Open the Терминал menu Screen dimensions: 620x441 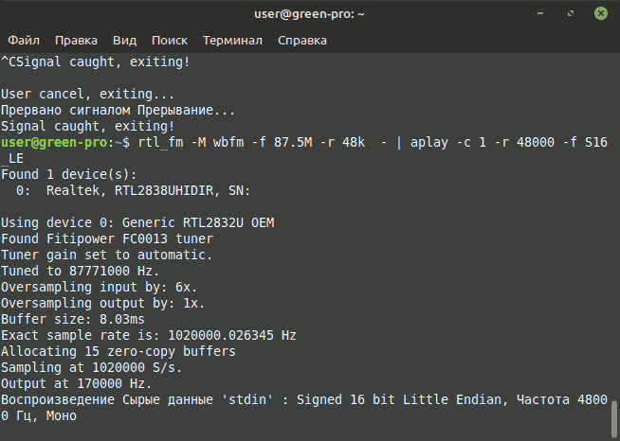pyautogui.click(x=232, y=41)
